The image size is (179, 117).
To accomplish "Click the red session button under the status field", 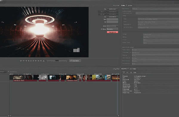I will pyautogui.click(x=112, y=32).
